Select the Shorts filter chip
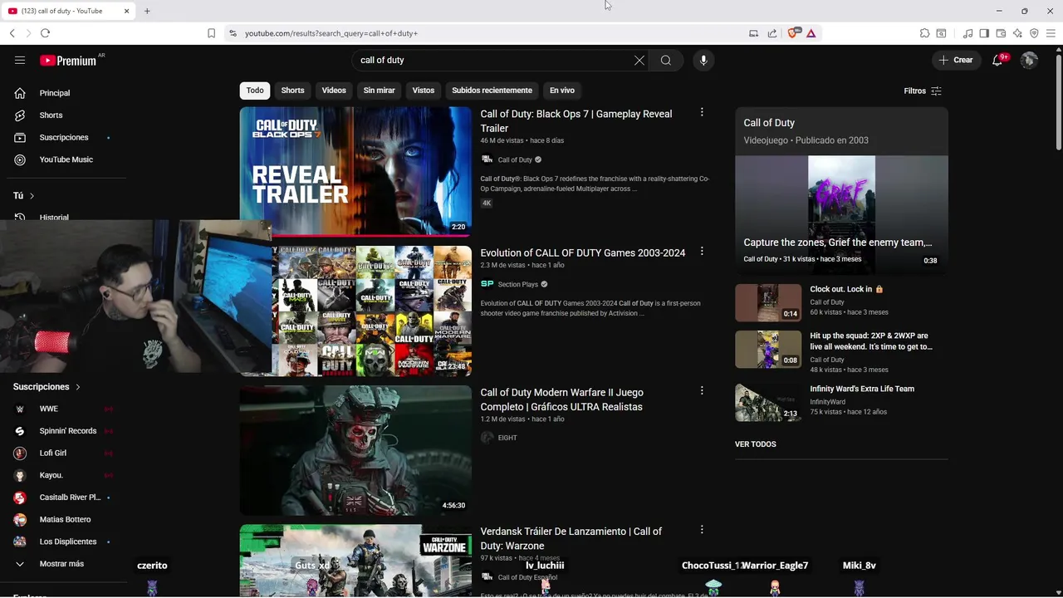Viewport: 1063px width, 598px height. [x=292, y=91]
